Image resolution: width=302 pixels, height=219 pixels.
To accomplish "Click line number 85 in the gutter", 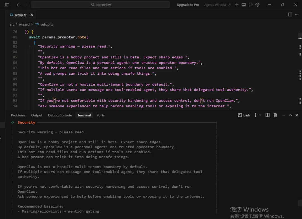I will [x=15, y=57].
